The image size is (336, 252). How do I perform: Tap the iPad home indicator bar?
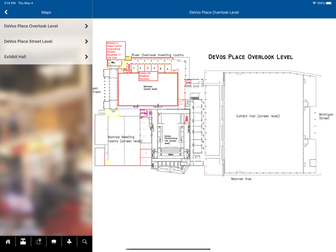[x=168, y=249]
